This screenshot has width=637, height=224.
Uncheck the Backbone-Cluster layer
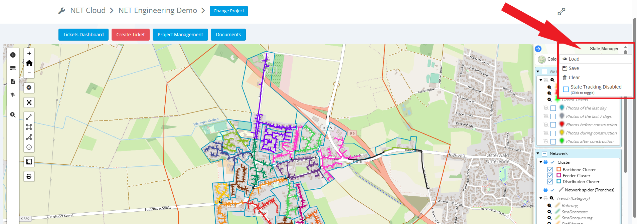tap(550, 170)
